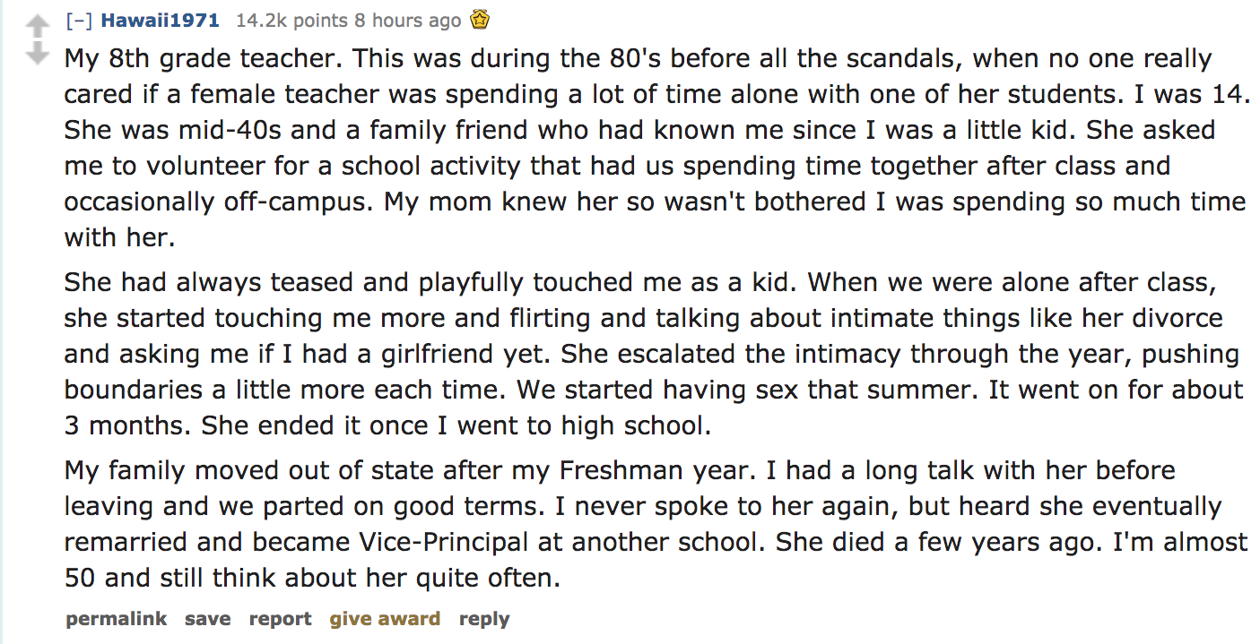
Task: Save this comment
Action: tap(207, 619)
